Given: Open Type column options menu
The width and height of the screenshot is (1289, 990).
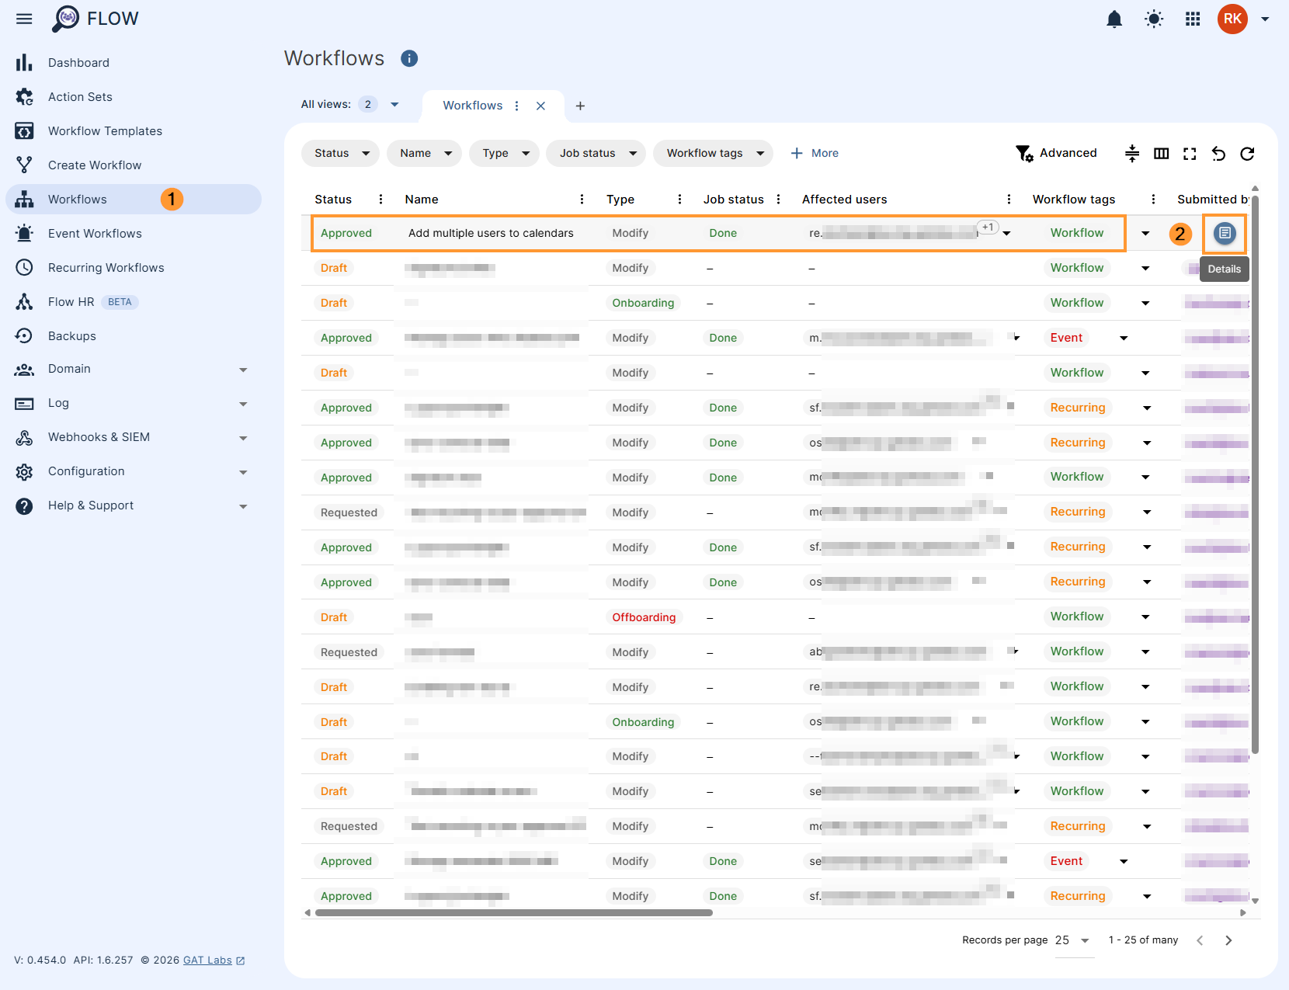Looking at the screenshot, I should click(679, 200).
